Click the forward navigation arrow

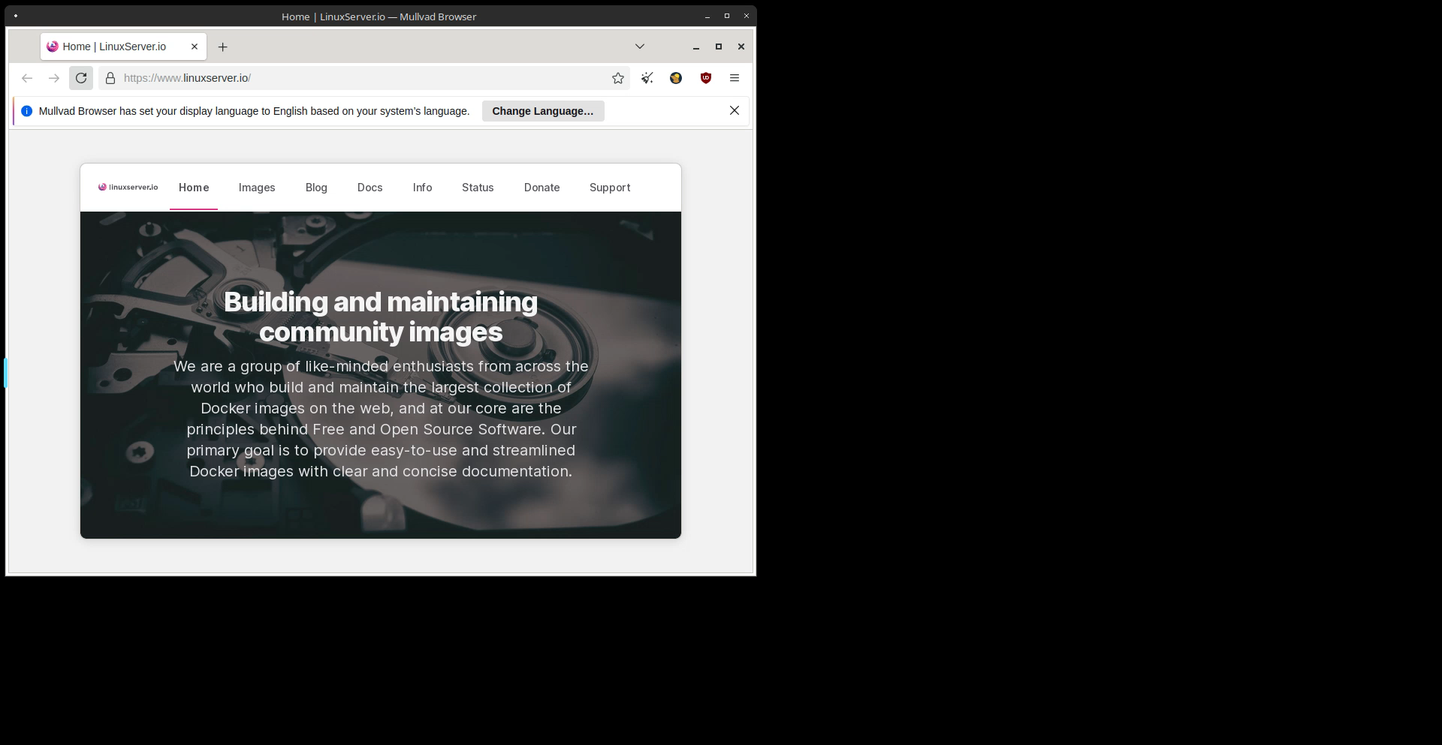click(54, 78)
